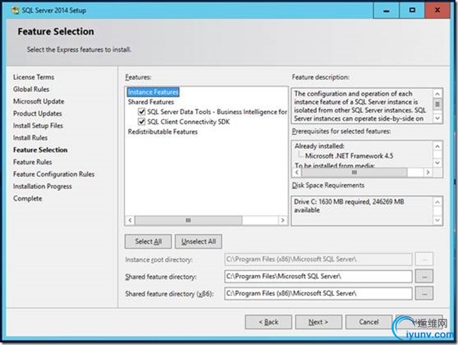Proceed with the Next button
The width and height of the screenshot is (458, 345).
[318, 322]
